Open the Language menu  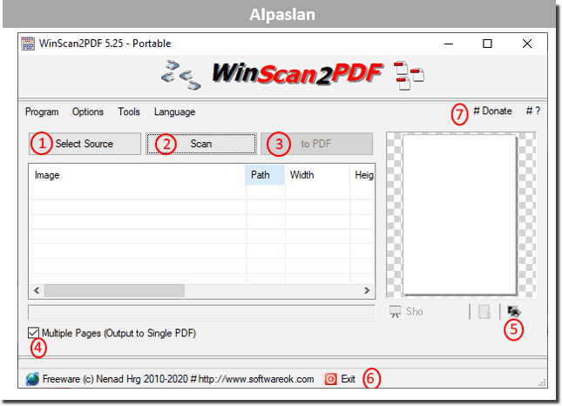[174, 112]
